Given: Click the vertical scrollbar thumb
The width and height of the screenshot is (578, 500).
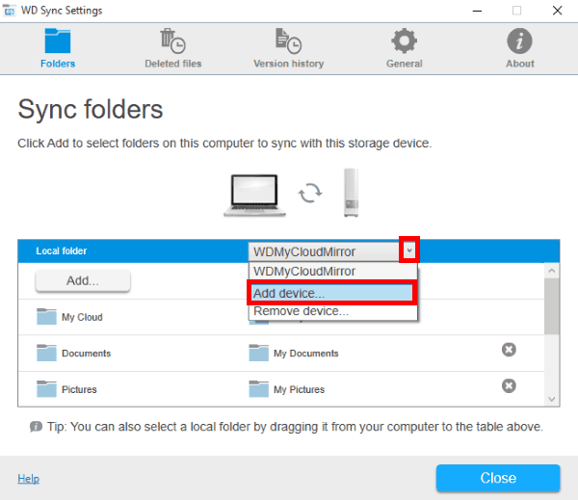Looking at the screenshot, I should point(552,306).
